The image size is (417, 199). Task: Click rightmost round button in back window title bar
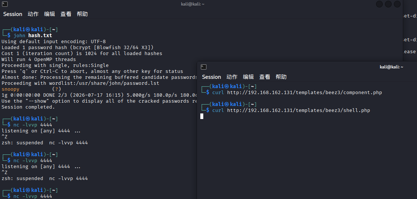pos(397,4)
